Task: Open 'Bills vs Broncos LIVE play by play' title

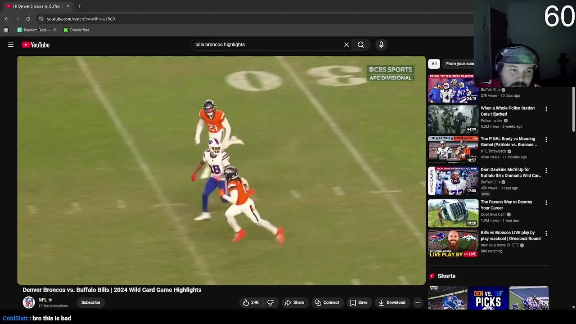Action: tap(511, 236)
